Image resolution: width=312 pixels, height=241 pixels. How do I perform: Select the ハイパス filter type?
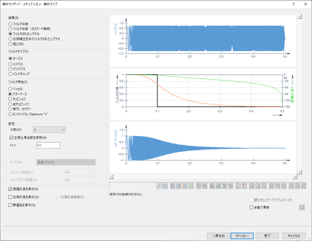16,64
